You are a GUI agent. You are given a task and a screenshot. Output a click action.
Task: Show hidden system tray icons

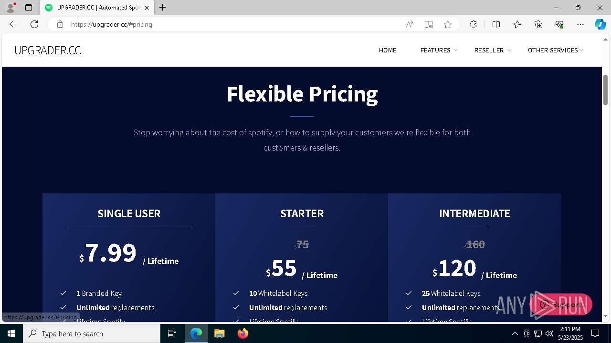[x=515, y=333]
